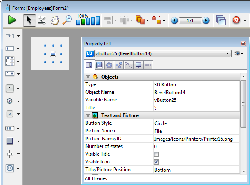The image size is (250, 185).
Task: Enable the Visible Title checkbox
Action: pyautogui.click(x=156, y=154)
